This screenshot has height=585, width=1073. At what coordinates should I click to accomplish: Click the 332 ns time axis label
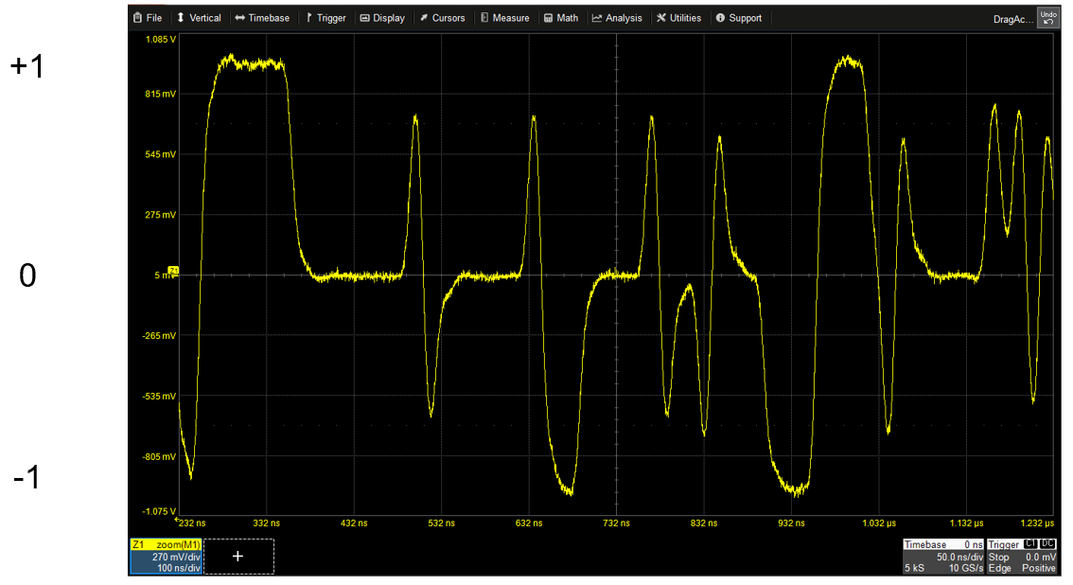(x=266, y=523)
